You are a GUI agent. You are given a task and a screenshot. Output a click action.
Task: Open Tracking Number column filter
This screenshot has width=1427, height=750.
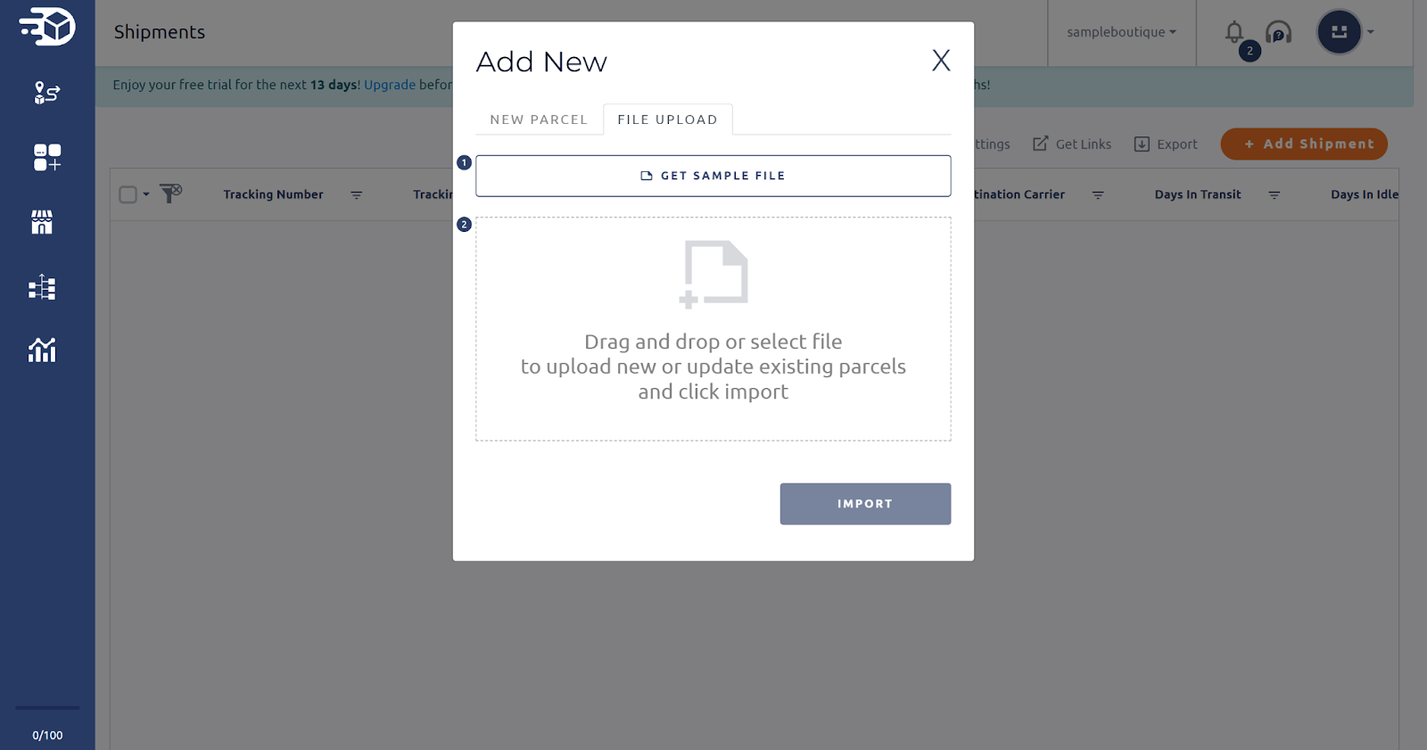[357, 194]
